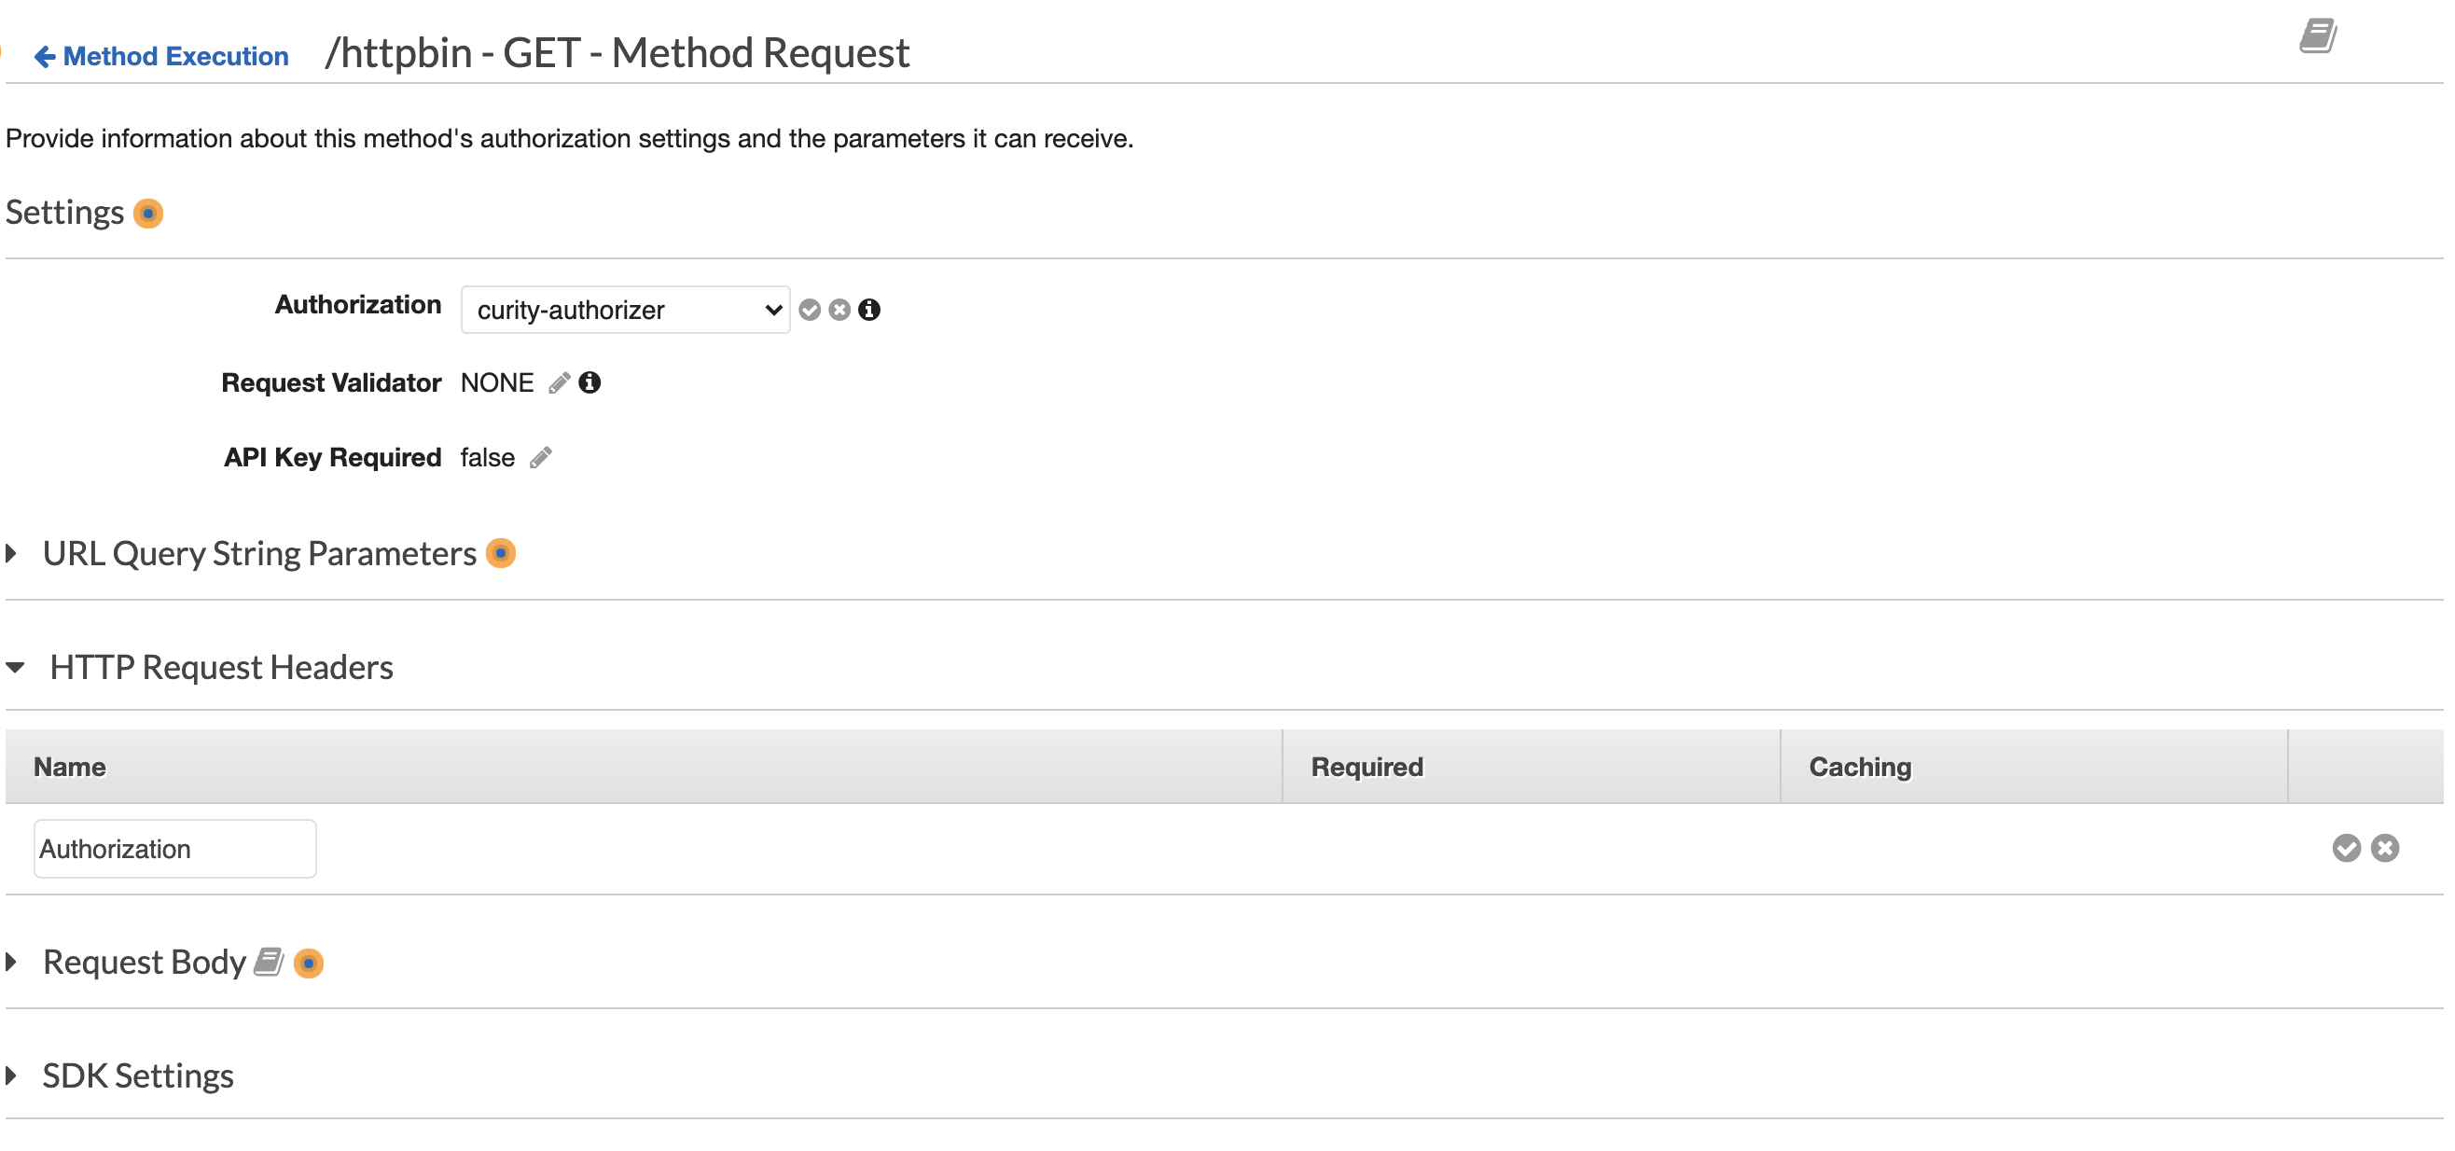Open documentation via top-right book icon
Image resolution: width=2455 pixels, height=1151 pixels.
point(2319,36)
